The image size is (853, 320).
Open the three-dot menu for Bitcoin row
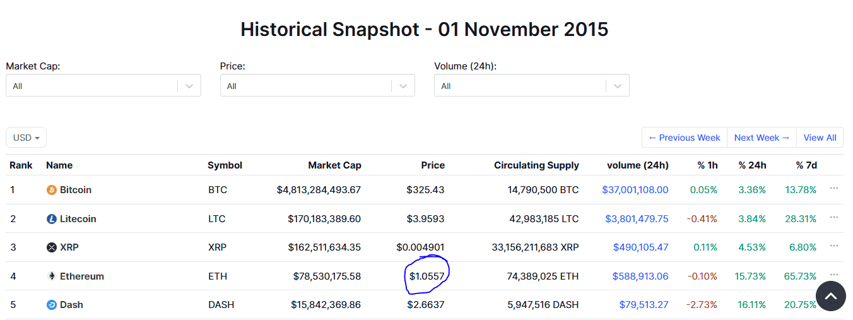[x=834, y=188]
